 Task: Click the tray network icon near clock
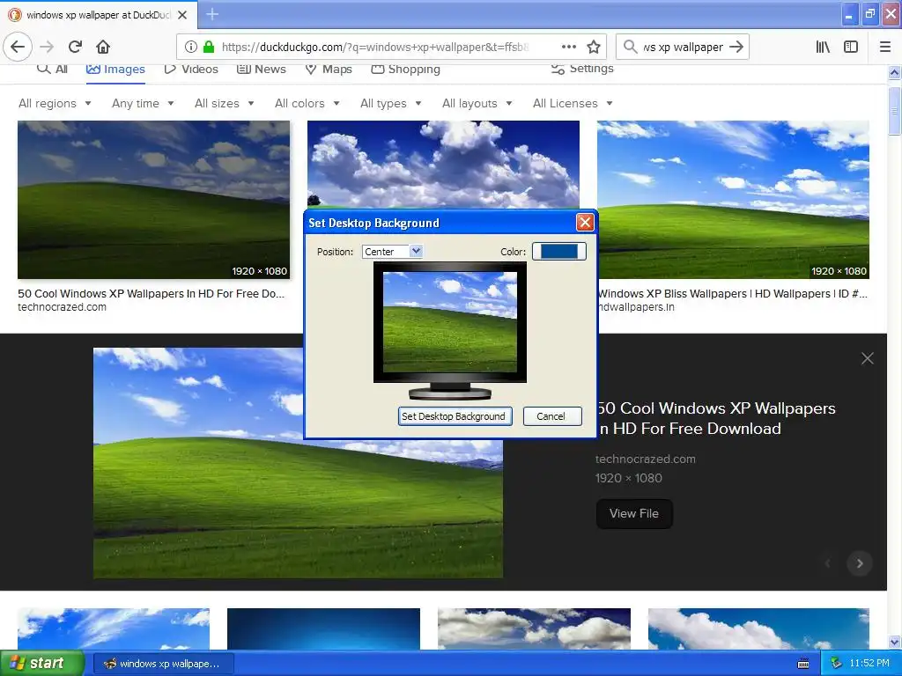(837, 664)
